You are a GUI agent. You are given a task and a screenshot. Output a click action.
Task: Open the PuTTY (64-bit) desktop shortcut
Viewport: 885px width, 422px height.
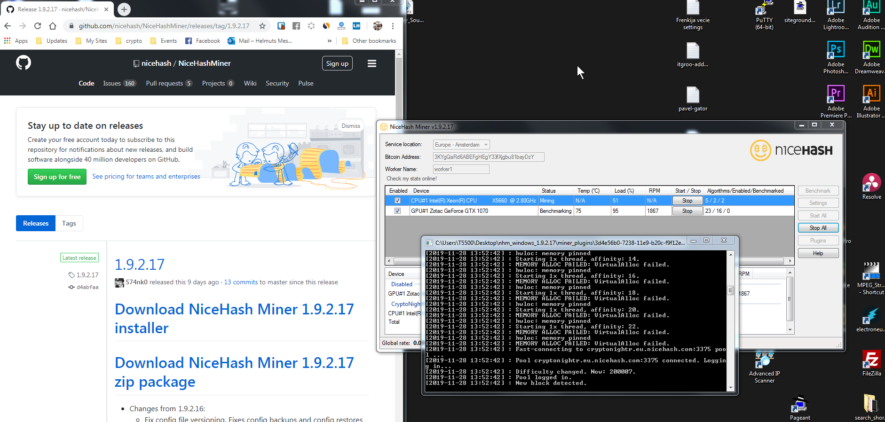764,9
